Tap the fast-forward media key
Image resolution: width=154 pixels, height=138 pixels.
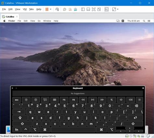point(102,100)
